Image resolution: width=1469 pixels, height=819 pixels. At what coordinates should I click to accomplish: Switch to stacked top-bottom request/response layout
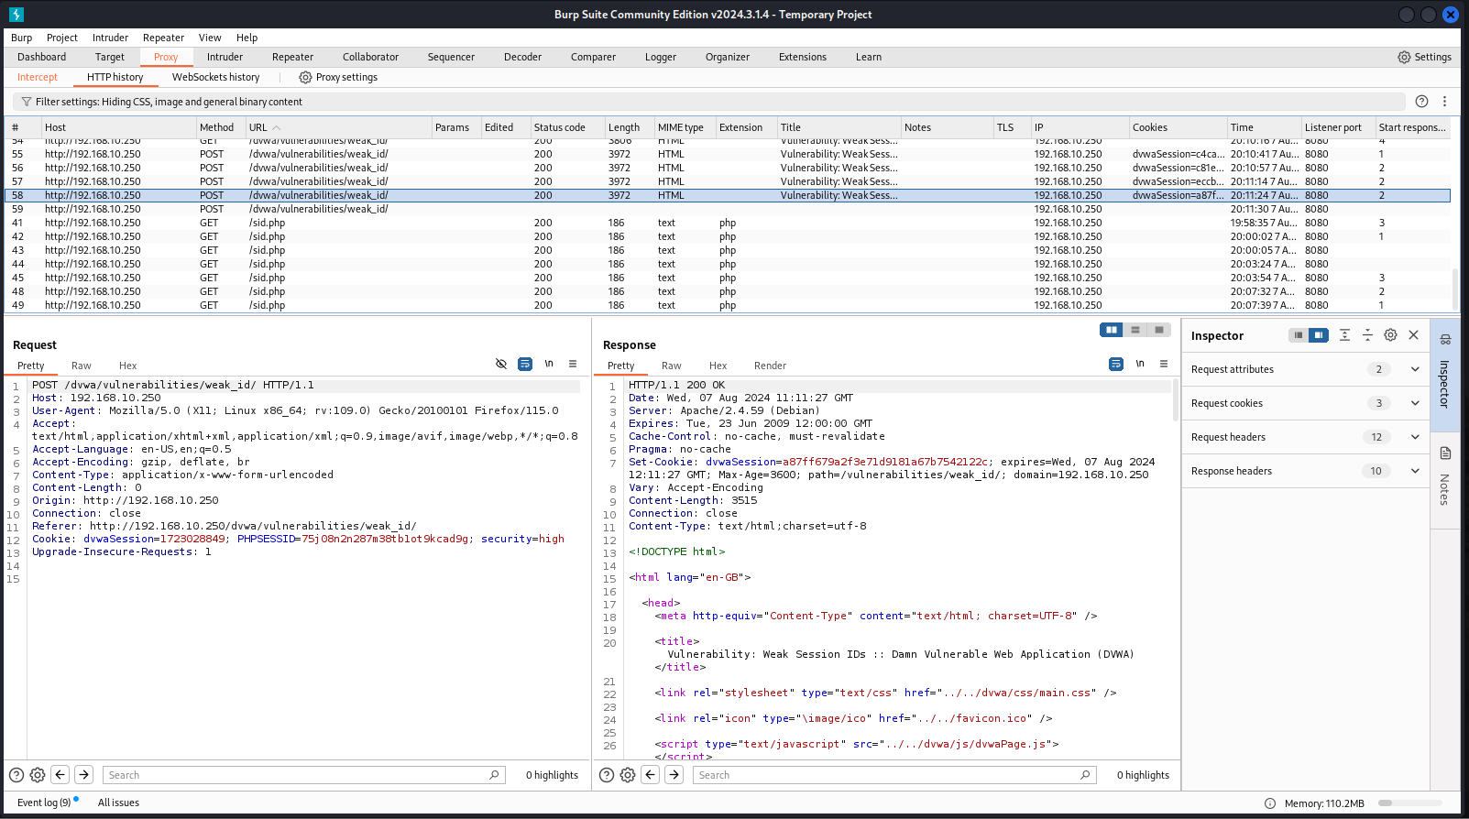pyautogui.click(x=1135, y=330)
